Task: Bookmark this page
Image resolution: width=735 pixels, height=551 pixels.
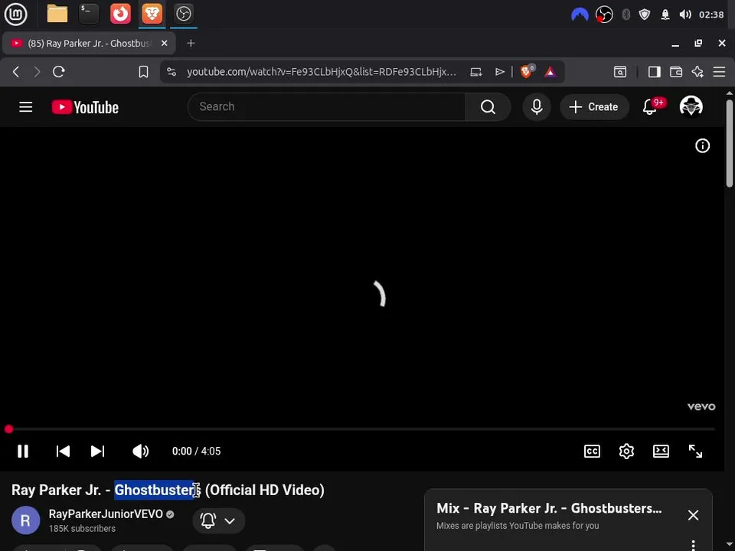Action: click(x=143, y=72)
